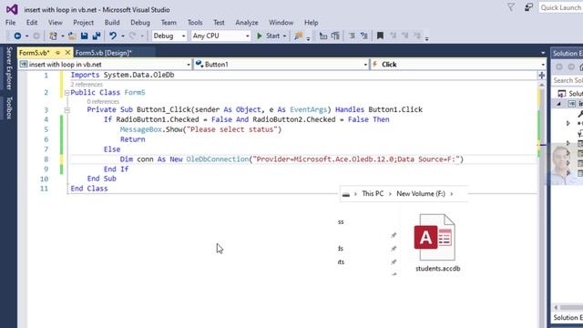Open the Start button dropdown arrow

click(284, 36)
